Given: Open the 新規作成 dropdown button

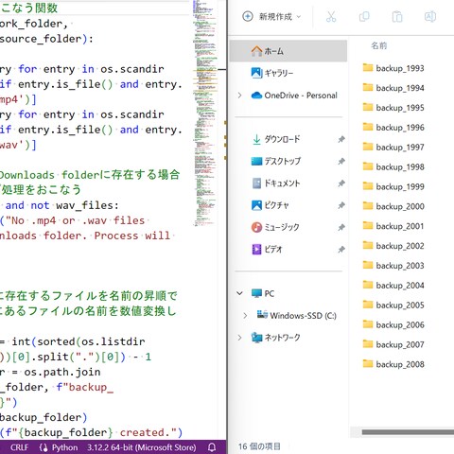Looking at the screenshot, I should (x=271, y=16).
